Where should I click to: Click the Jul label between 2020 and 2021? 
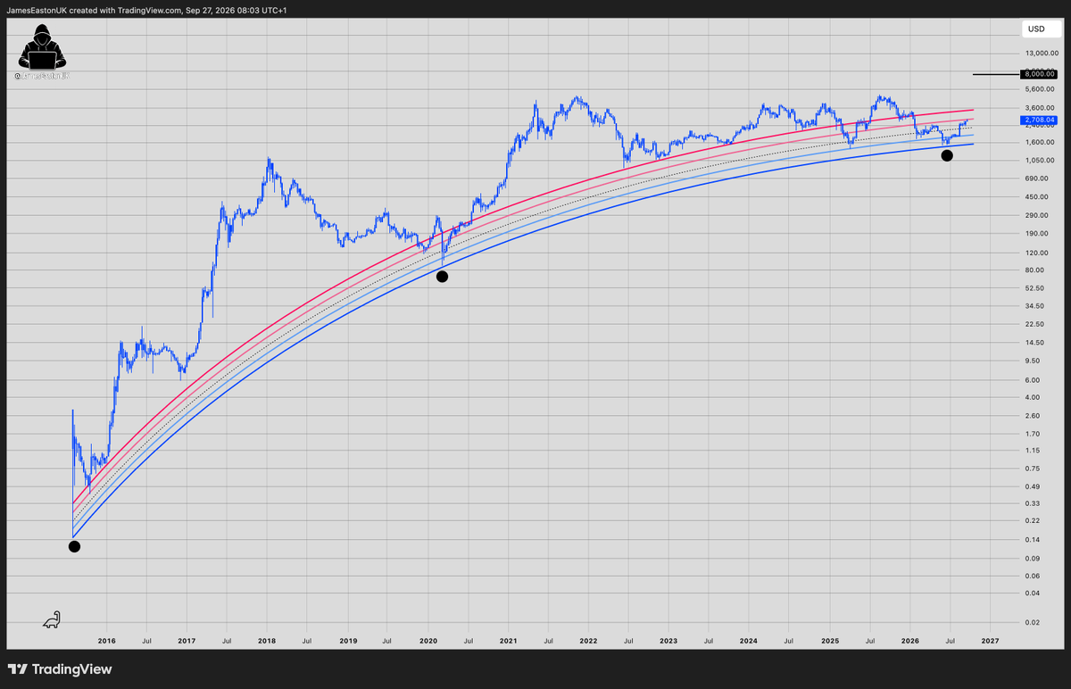click(x=468, y=641)
